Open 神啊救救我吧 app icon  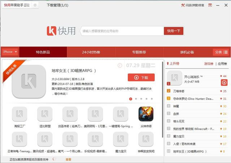tap(146, 139)
